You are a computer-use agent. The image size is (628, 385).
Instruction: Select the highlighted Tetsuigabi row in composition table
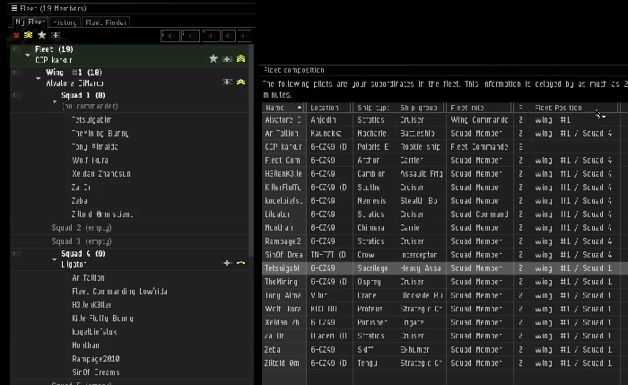click(x=445, y=268)
